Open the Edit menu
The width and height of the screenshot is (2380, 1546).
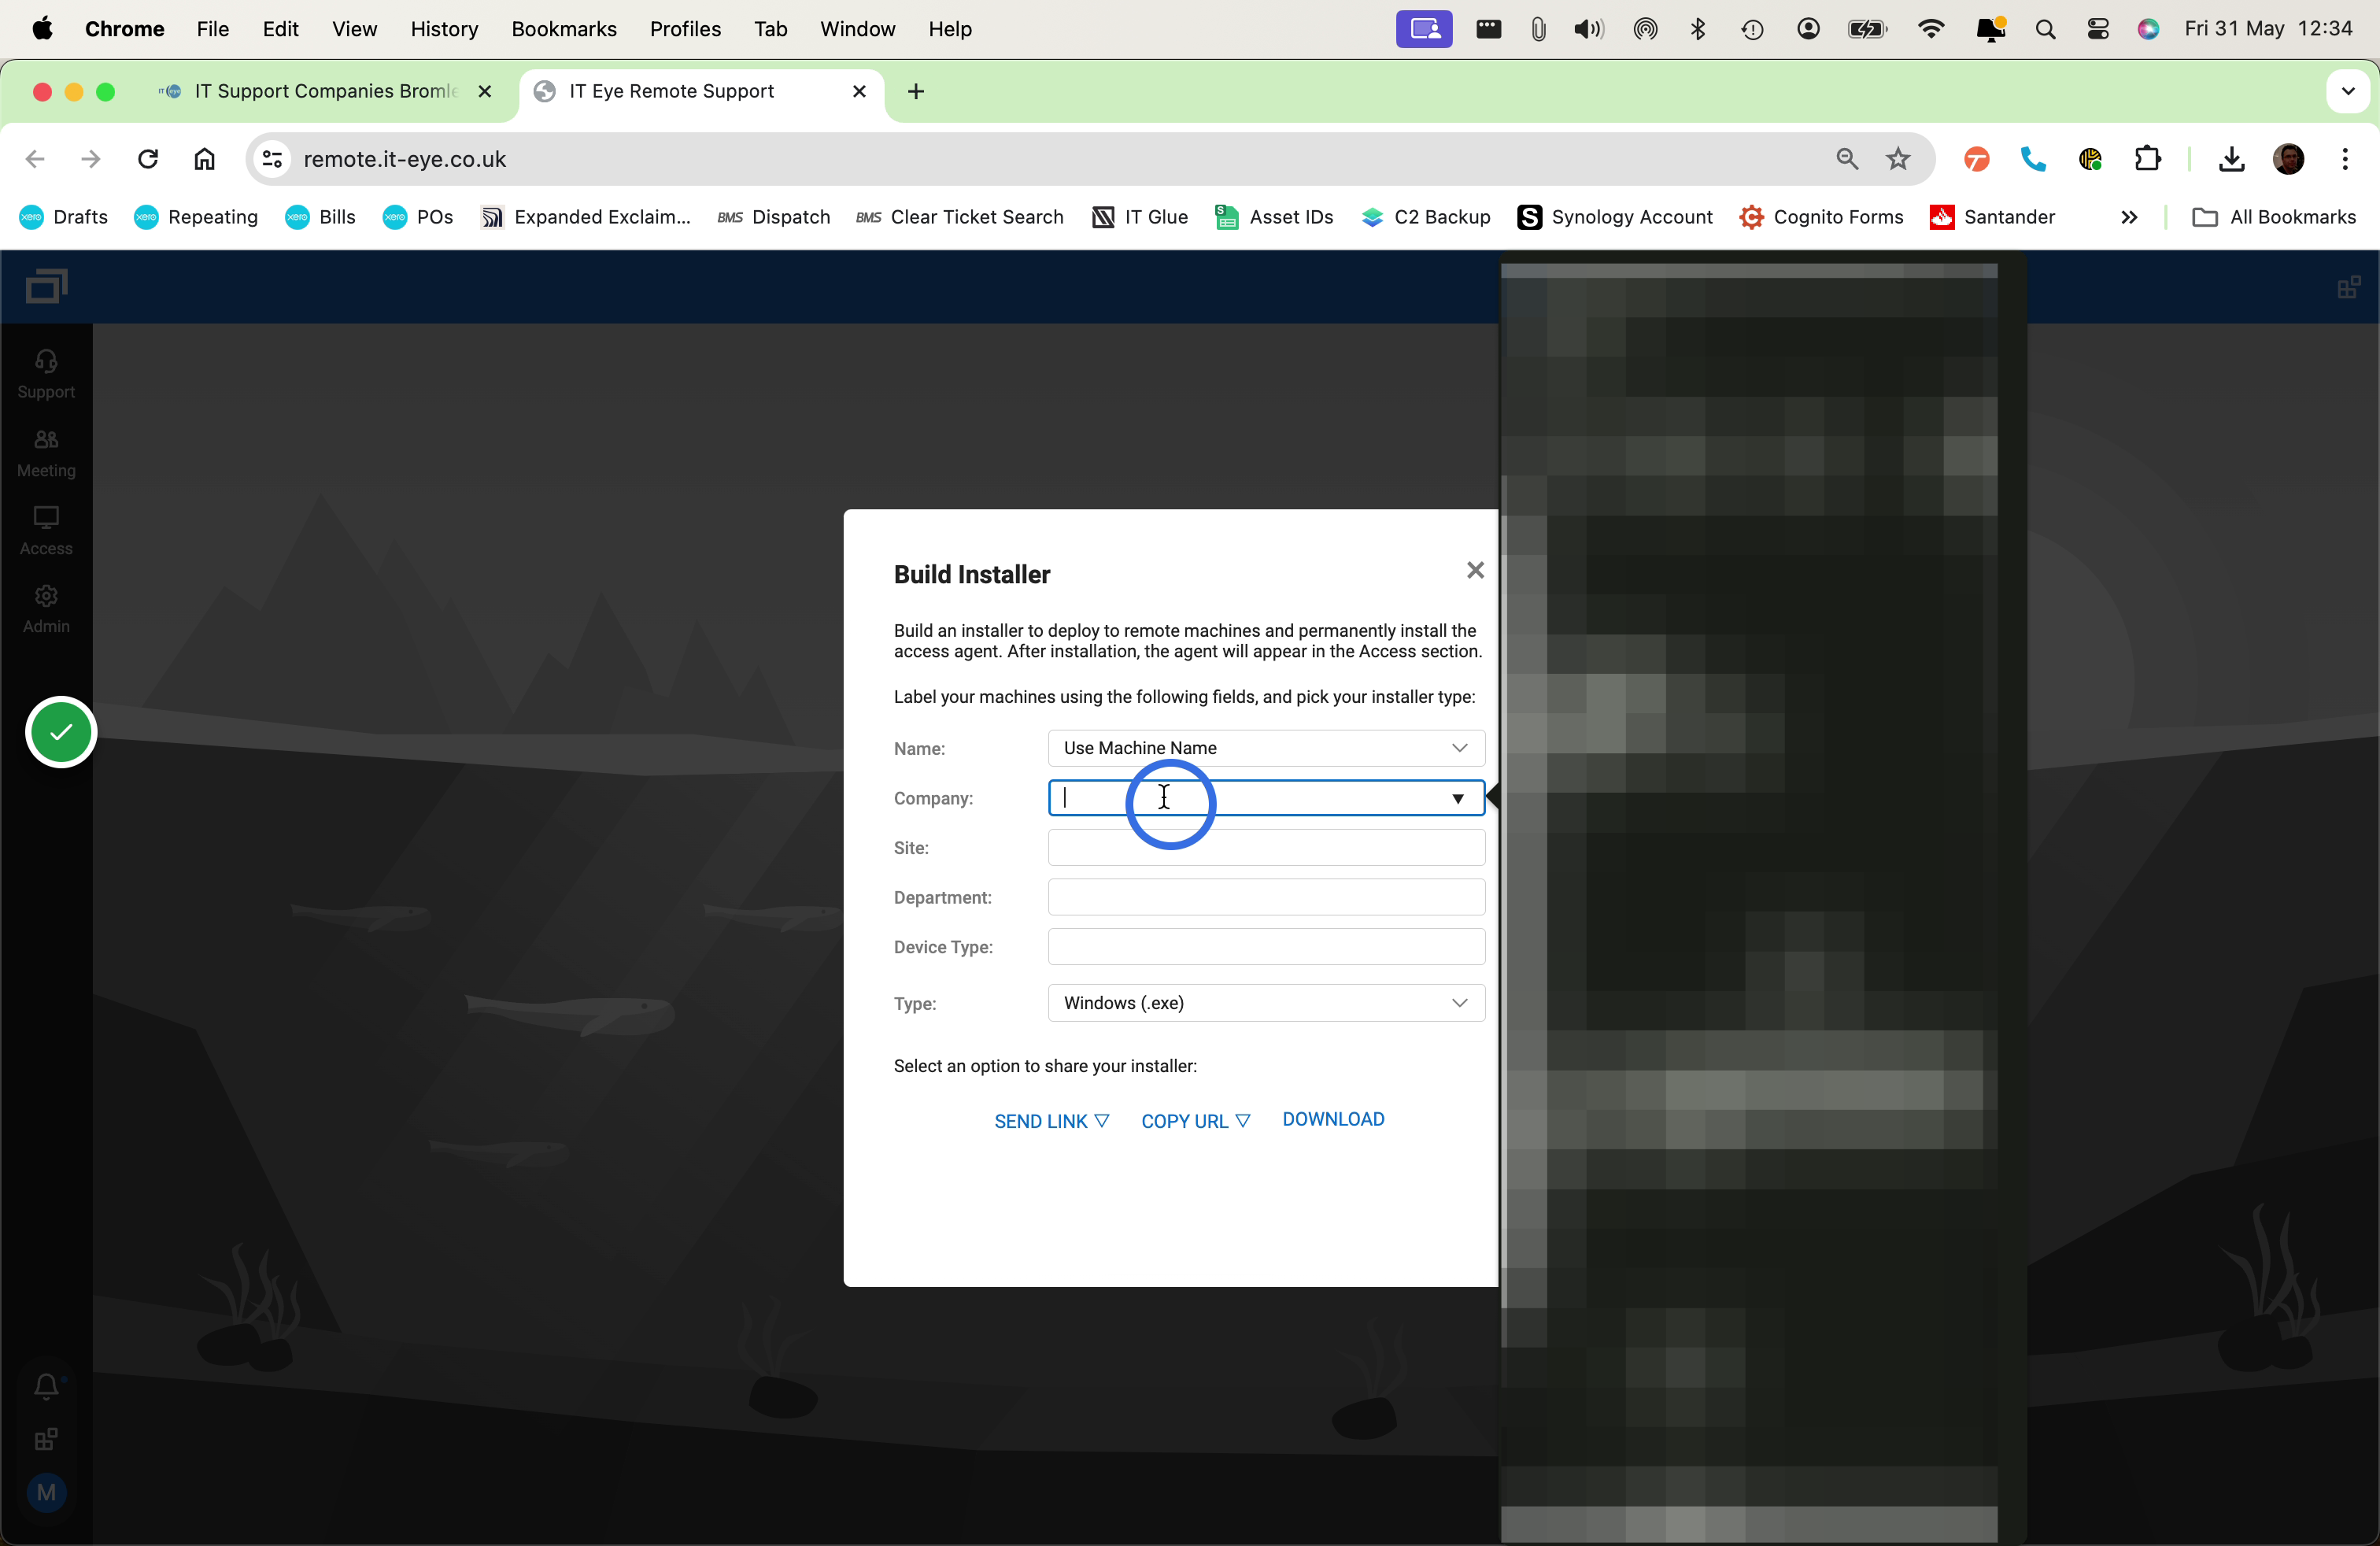[x=280, y=29]
